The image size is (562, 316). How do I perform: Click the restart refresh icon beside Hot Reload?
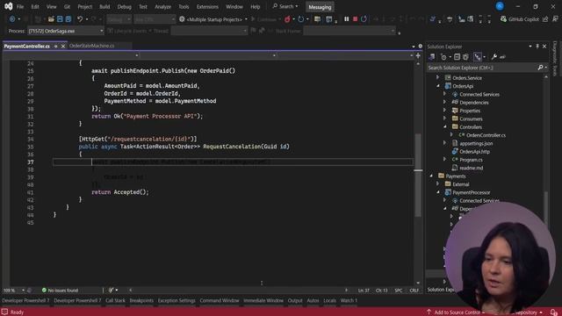pos(300,19)
